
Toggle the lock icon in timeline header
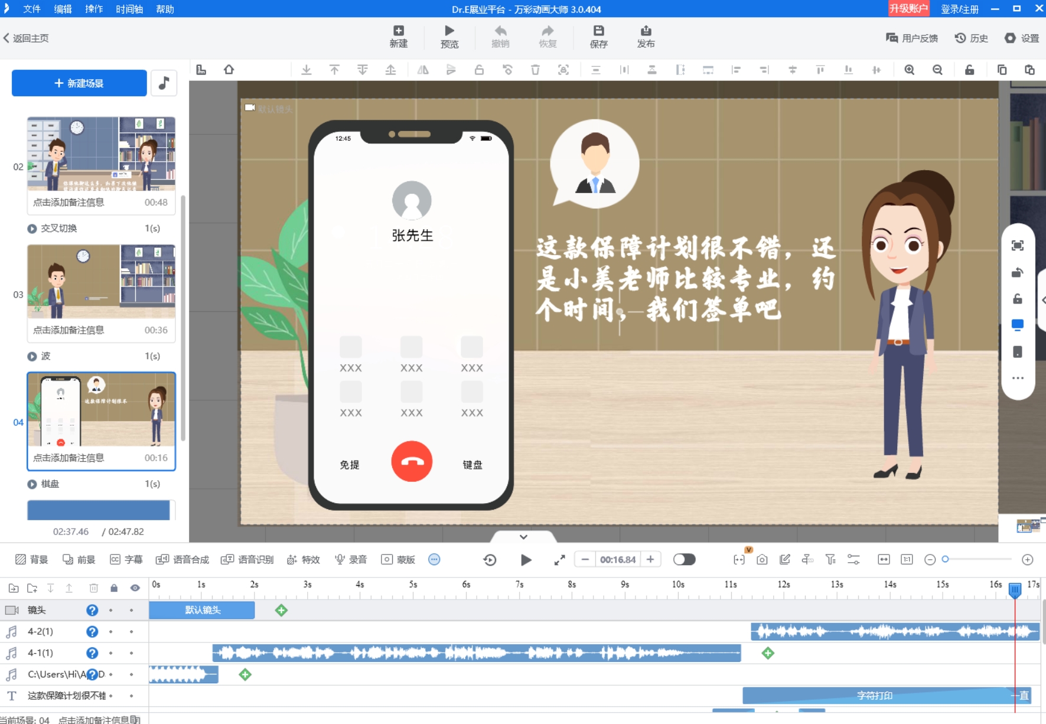(114, 588)
